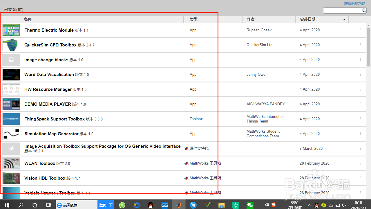
Task: Open the PDF reader in taskbar
Action: coord(236,205)
